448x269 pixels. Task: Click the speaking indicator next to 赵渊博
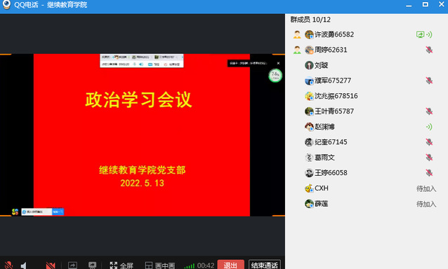point(429,127)
